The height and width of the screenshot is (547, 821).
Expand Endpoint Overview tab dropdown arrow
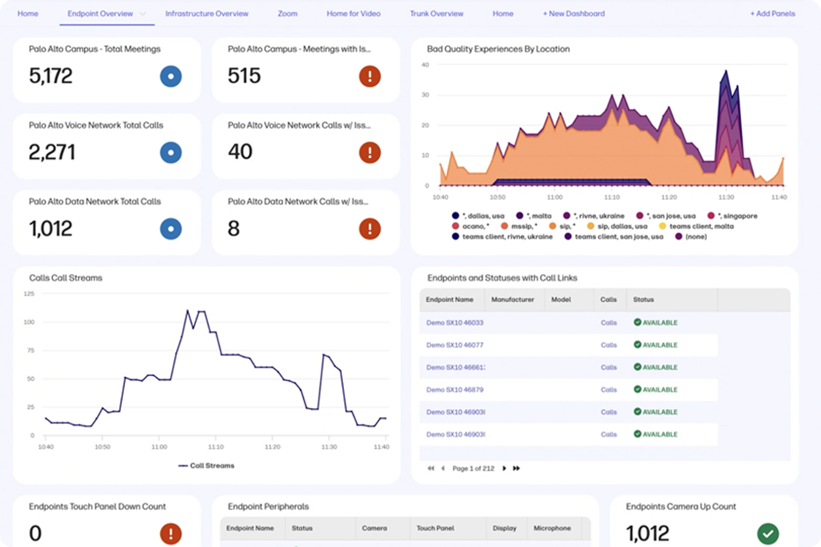[142, 14]
